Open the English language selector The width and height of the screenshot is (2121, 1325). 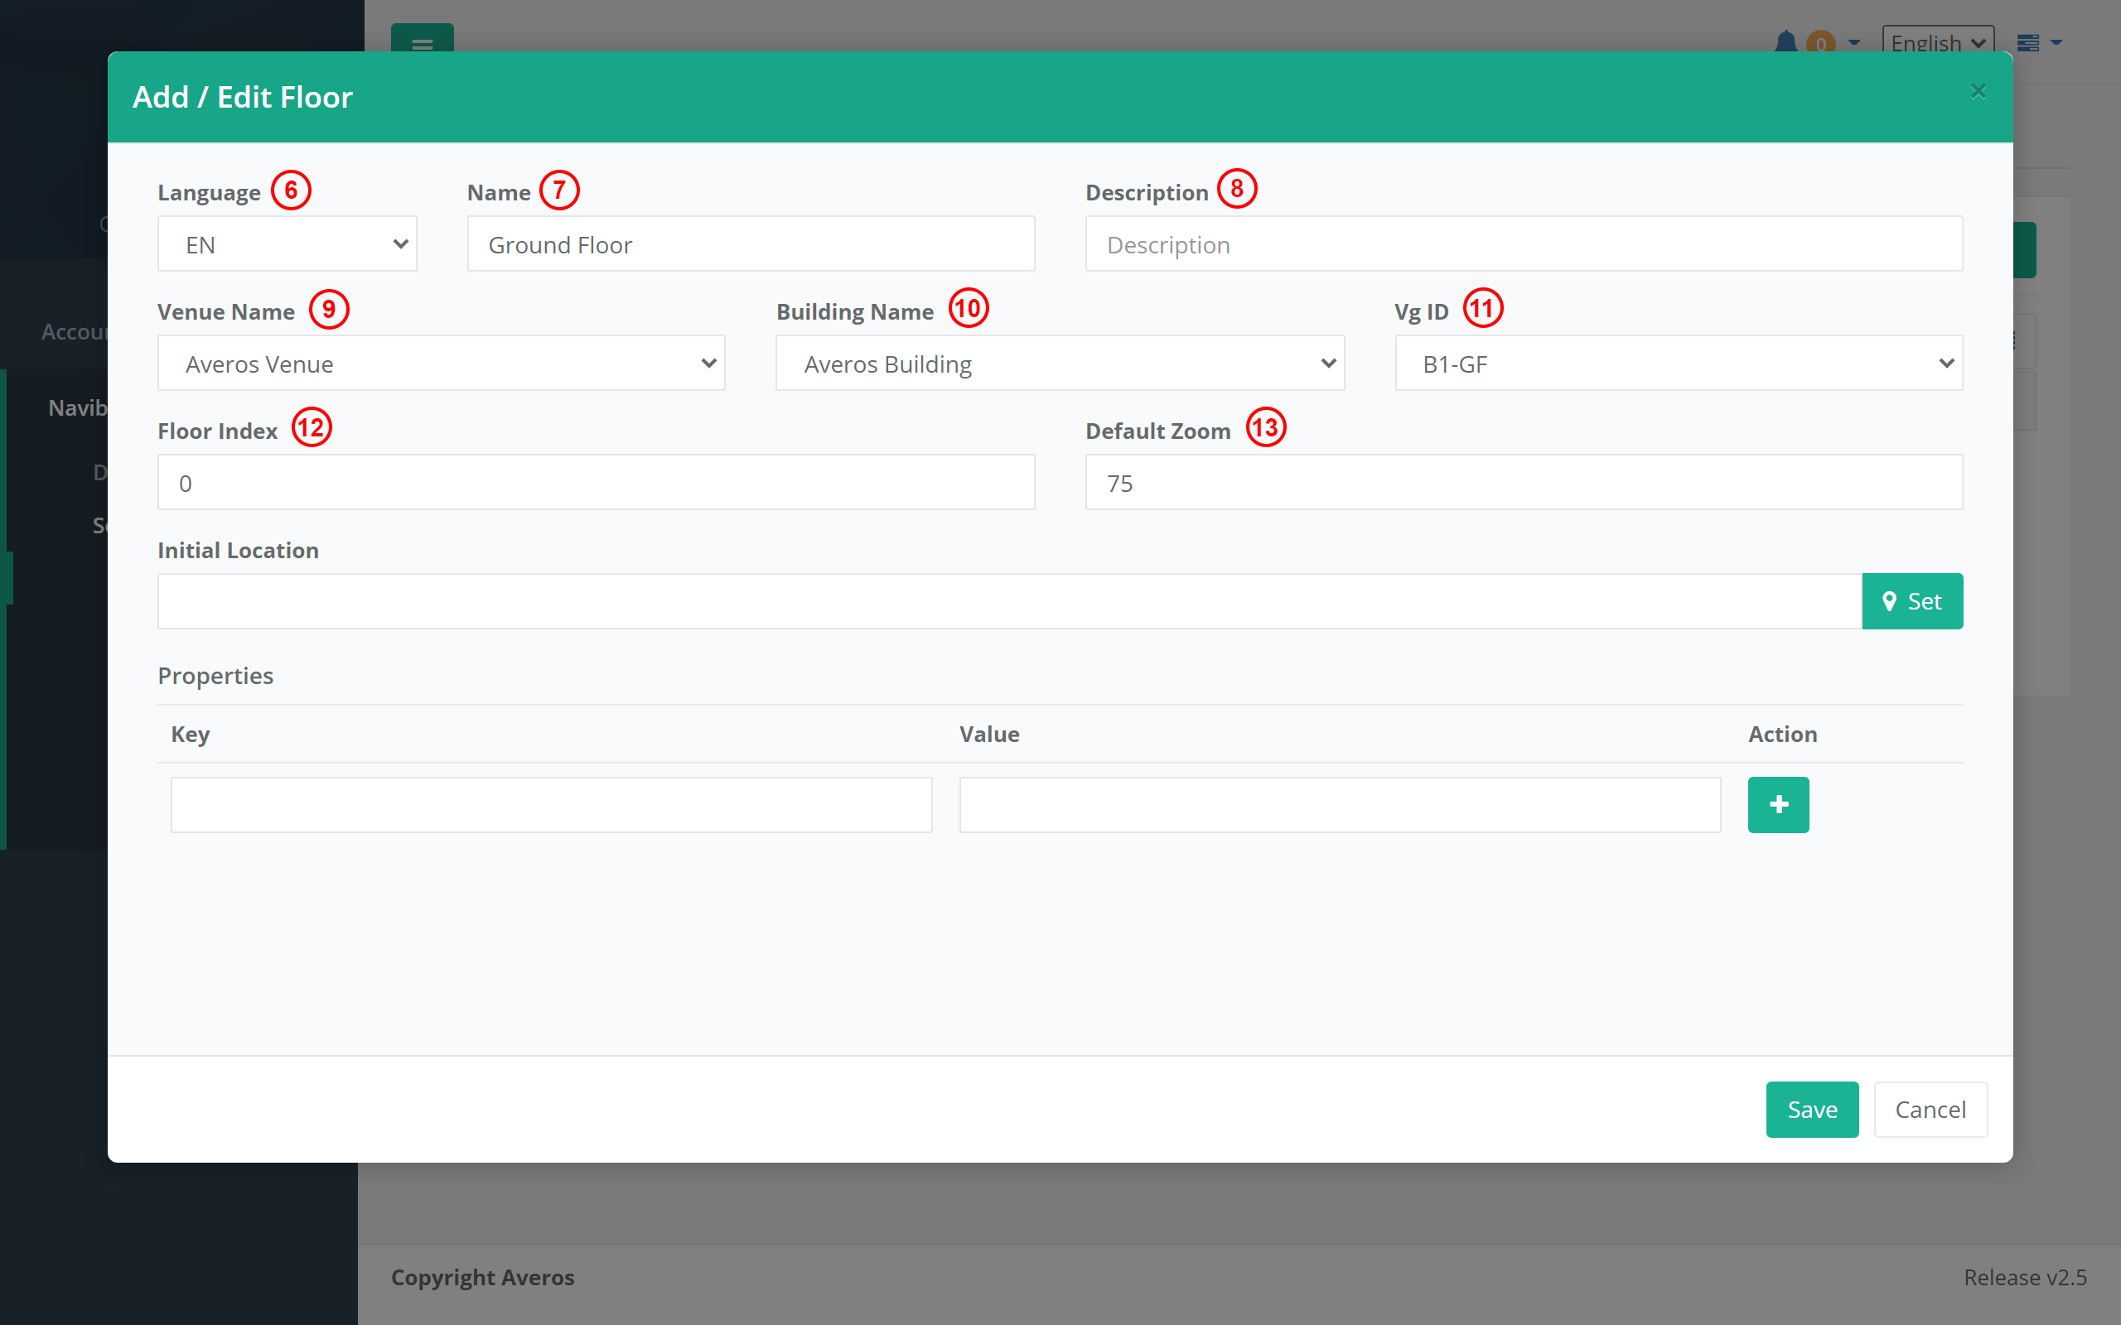1937,42
